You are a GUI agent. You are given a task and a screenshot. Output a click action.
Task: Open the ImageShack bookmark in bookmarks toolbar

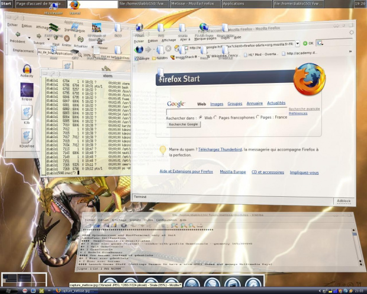click(184, 57)
